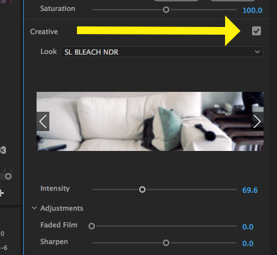Click the Sharpen value 0.0

248,243
